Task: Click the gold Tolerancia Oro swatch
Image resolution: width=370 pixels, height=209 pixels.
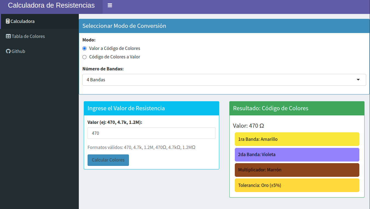Action: (x=297, y=185)
